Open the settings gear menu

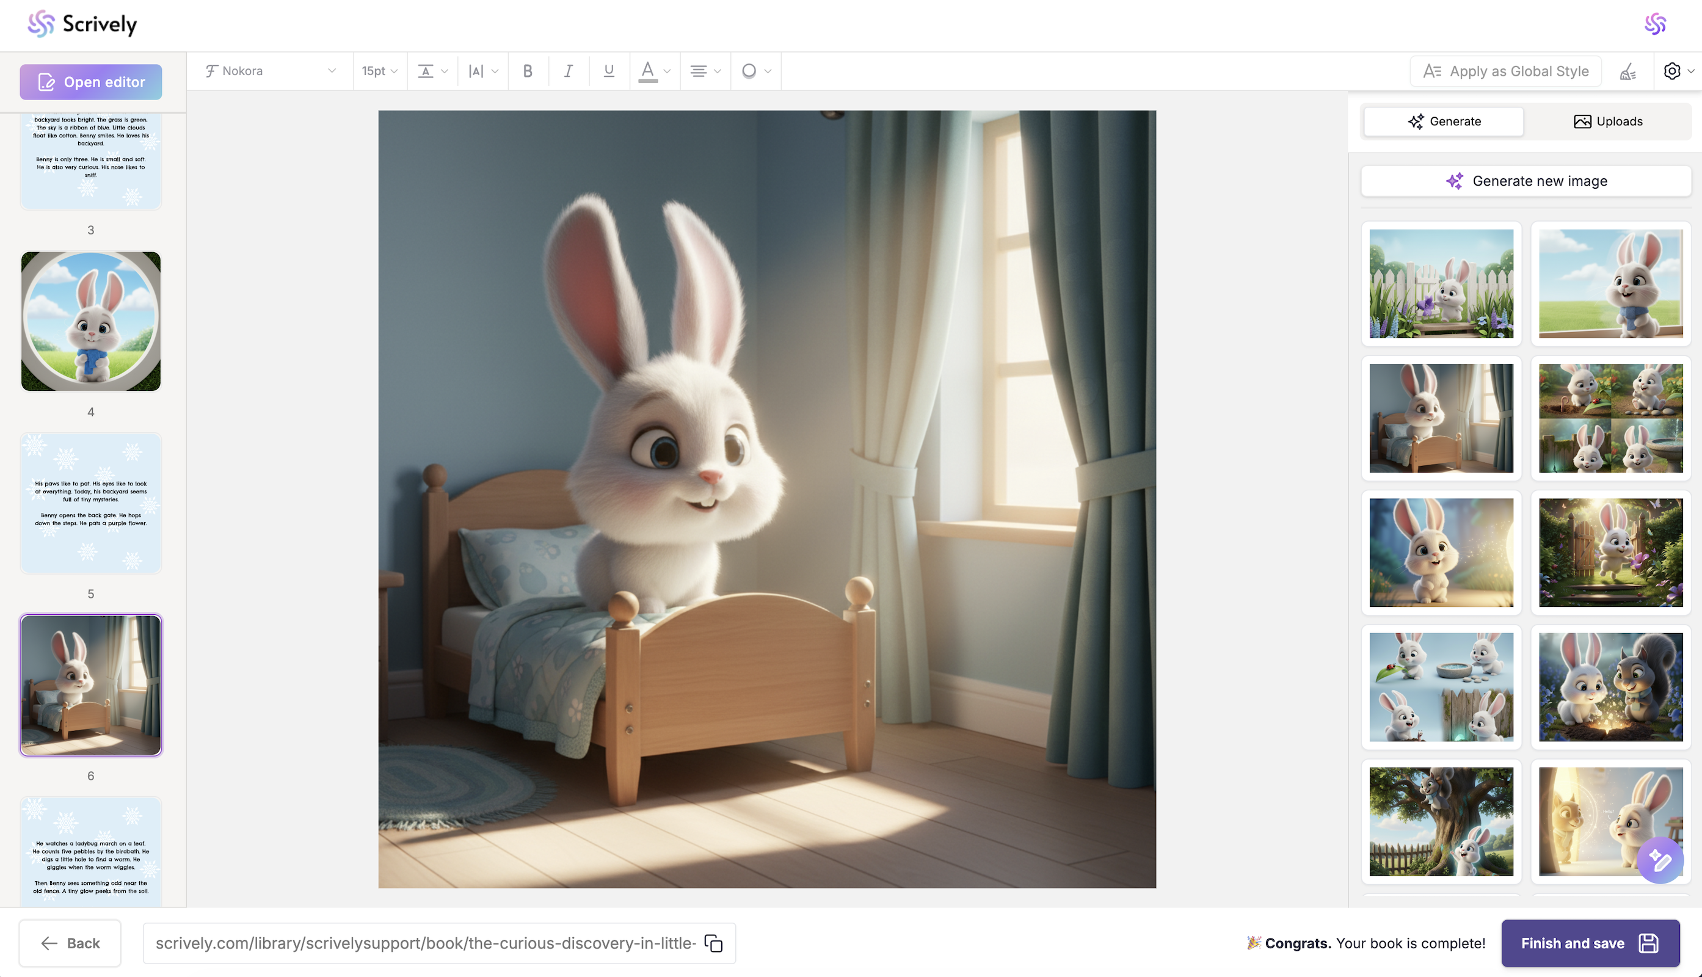[x=1677, y=71]
